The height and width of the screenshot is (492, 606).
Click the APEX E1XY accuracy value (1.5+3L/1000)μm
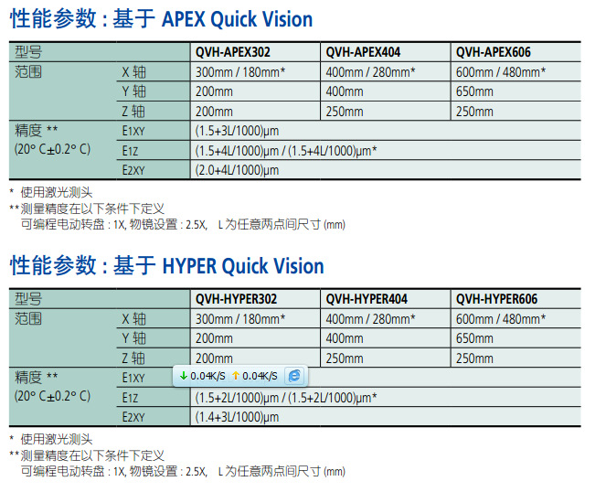[238, 131]
